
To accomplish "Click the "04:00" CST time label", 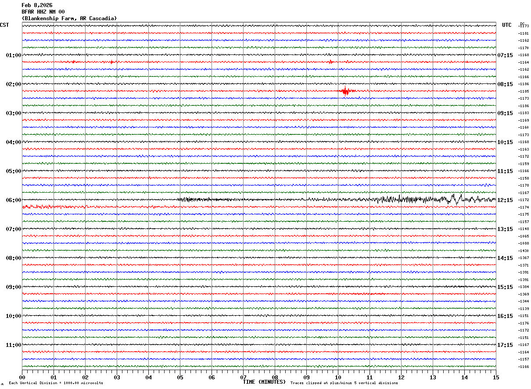I will pos(14,142).
